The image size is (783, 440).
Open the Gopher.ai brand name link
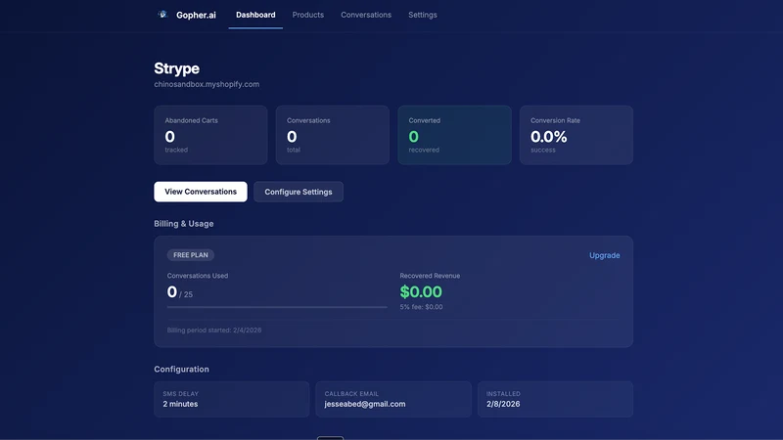click(196, 15)
